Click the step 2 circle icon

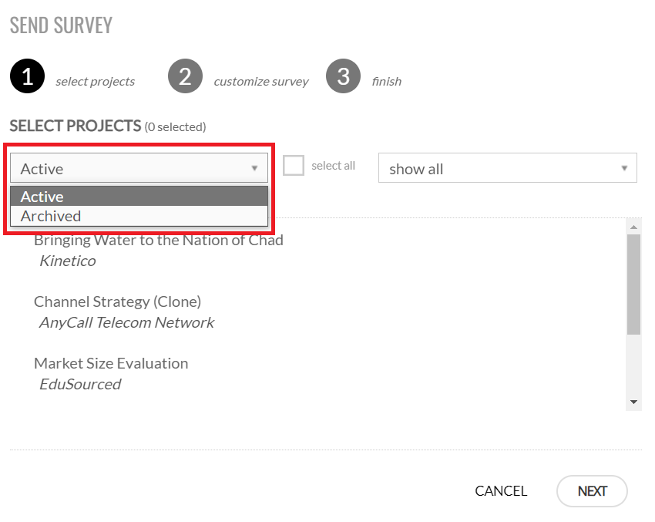click(185, 76)
